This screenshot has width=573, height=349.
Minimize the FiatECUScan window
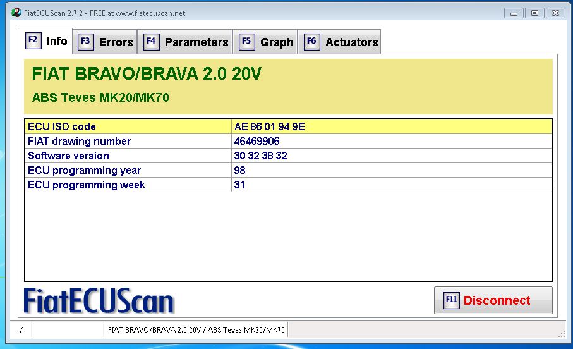point(514,13)
